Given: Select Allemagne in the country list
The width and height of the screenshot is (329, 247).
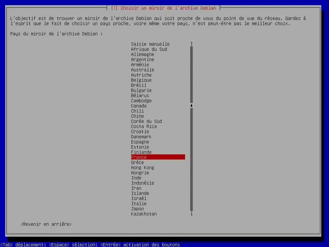Looking at the screenshot, I should pyautogui.click(x=142, y=54).
